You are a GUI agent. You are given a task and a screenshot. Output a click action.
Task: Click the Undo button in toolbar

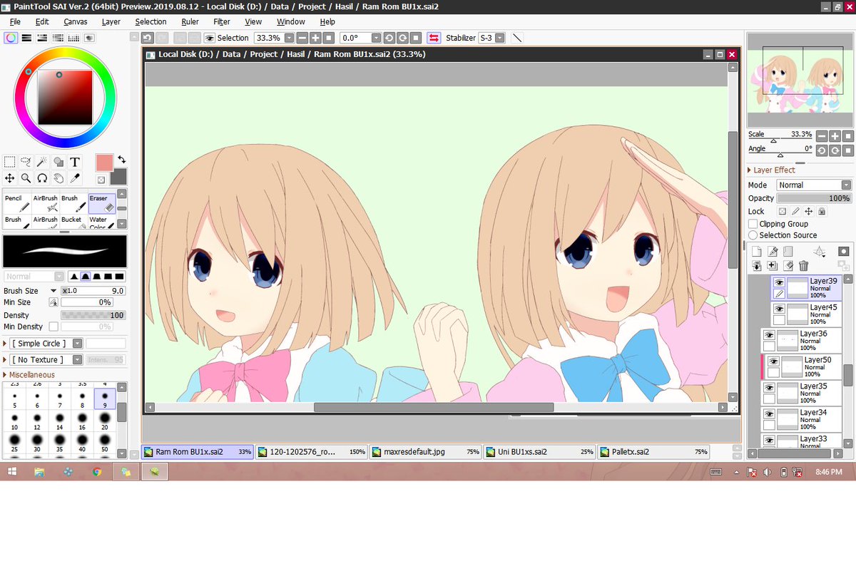(x=148, y=38)
